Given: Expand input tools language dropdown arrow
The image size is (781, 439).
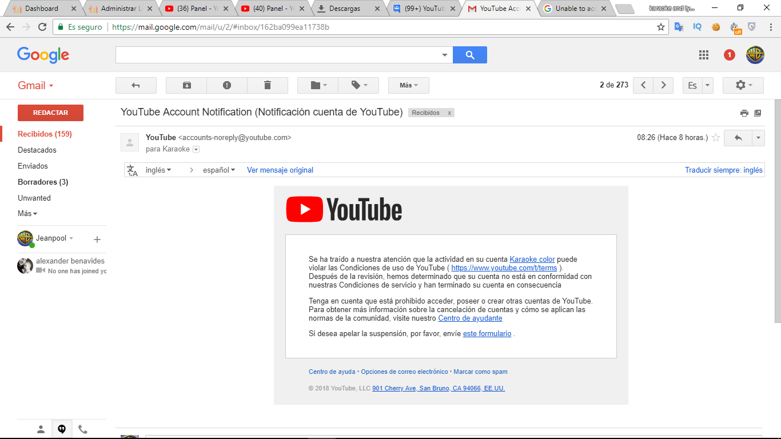Looking at the screenshot, I should coord(708,85).
